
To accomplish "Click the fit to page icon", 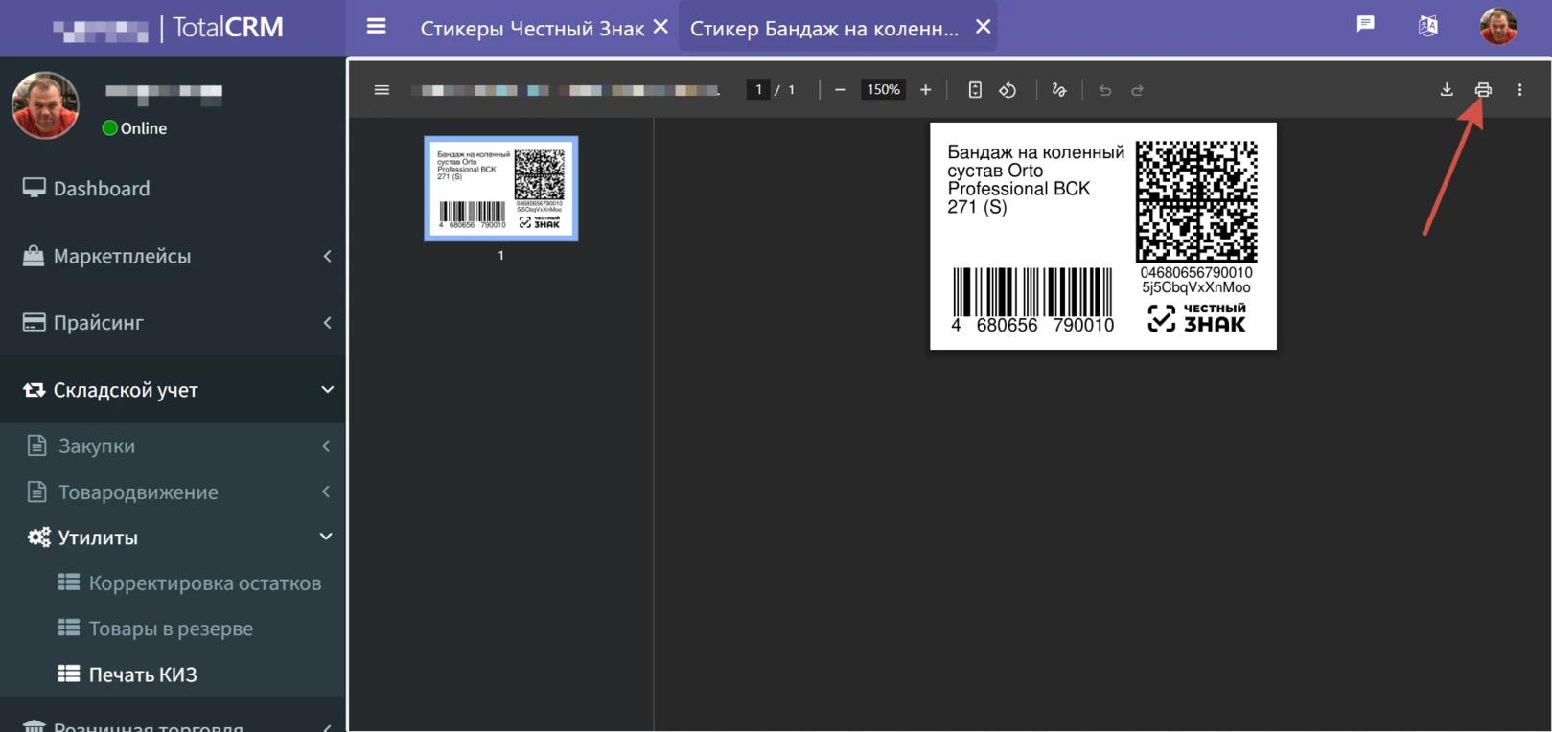I will 975,90.
